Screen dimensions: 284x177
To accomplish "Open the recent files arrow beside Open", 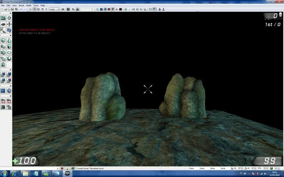I will click(x=9, y=9).
